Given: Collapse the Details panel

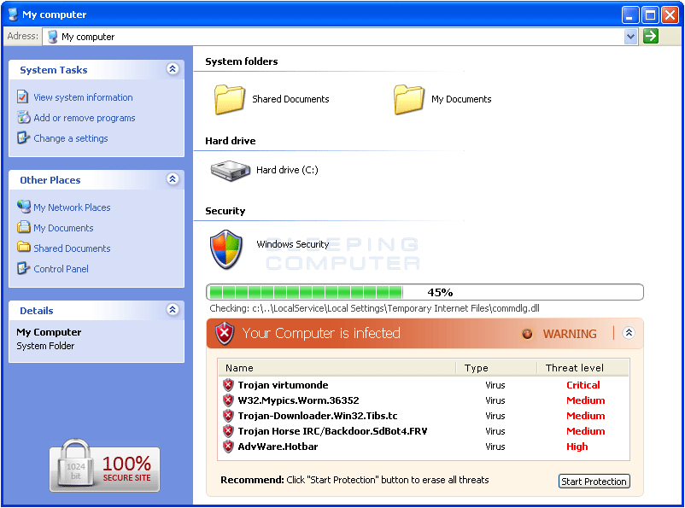Looking at the screenshot, I should click(x=173, y=310).
